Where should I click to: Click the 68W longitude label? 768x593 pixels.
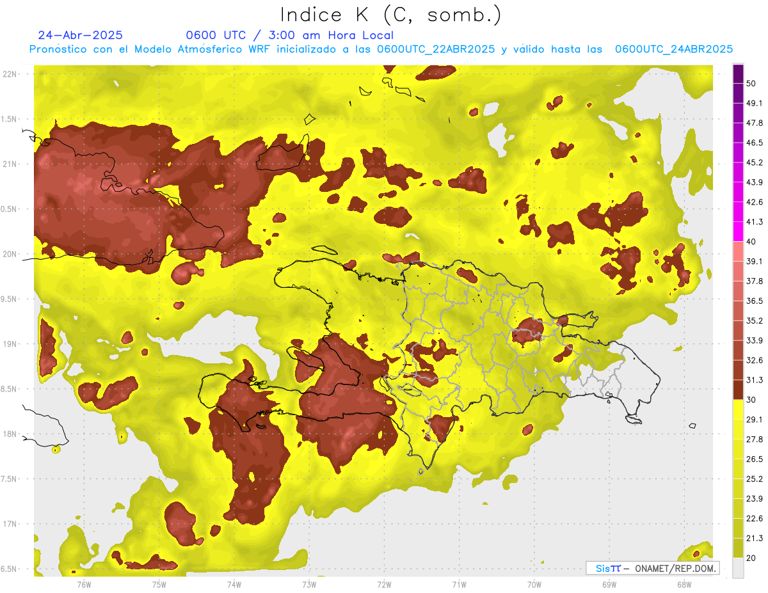pyautogui.click(x=684, y=584)
